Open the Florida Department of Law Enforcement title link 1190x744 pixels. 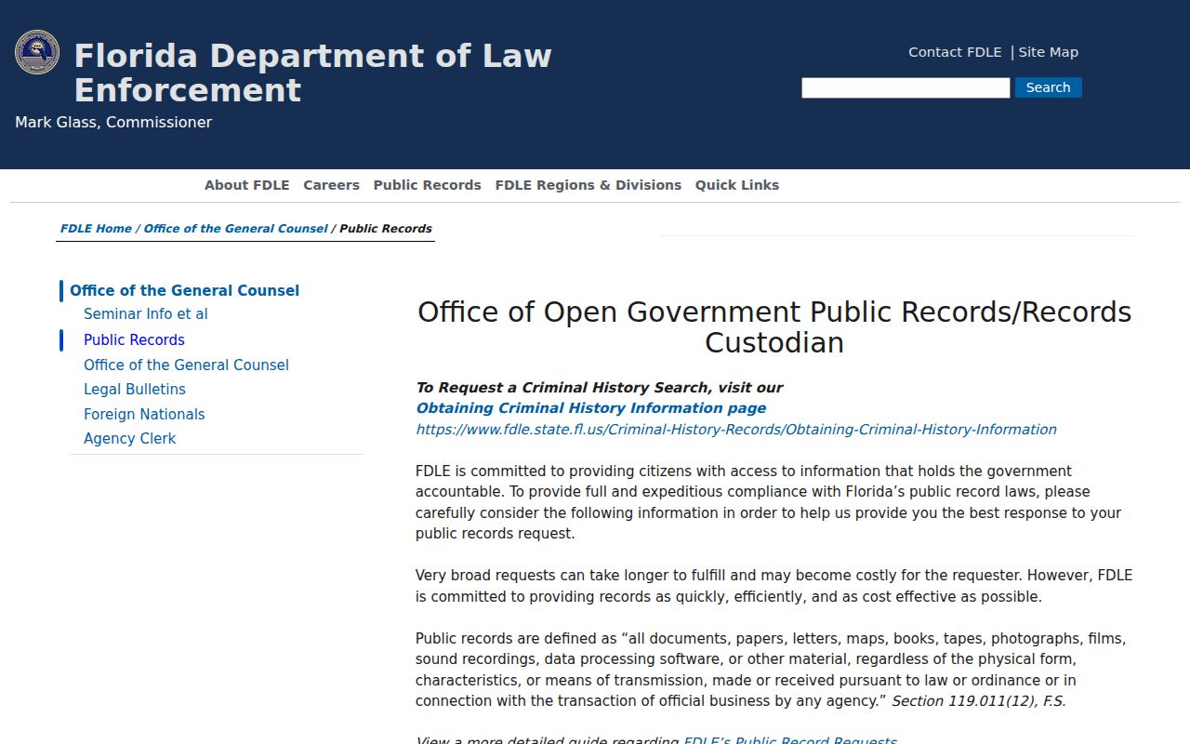click(x=312, y=73)
